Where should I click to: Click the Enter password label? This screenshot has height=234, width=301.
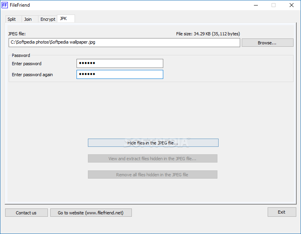pyautogui.click(x=27, y=64)
